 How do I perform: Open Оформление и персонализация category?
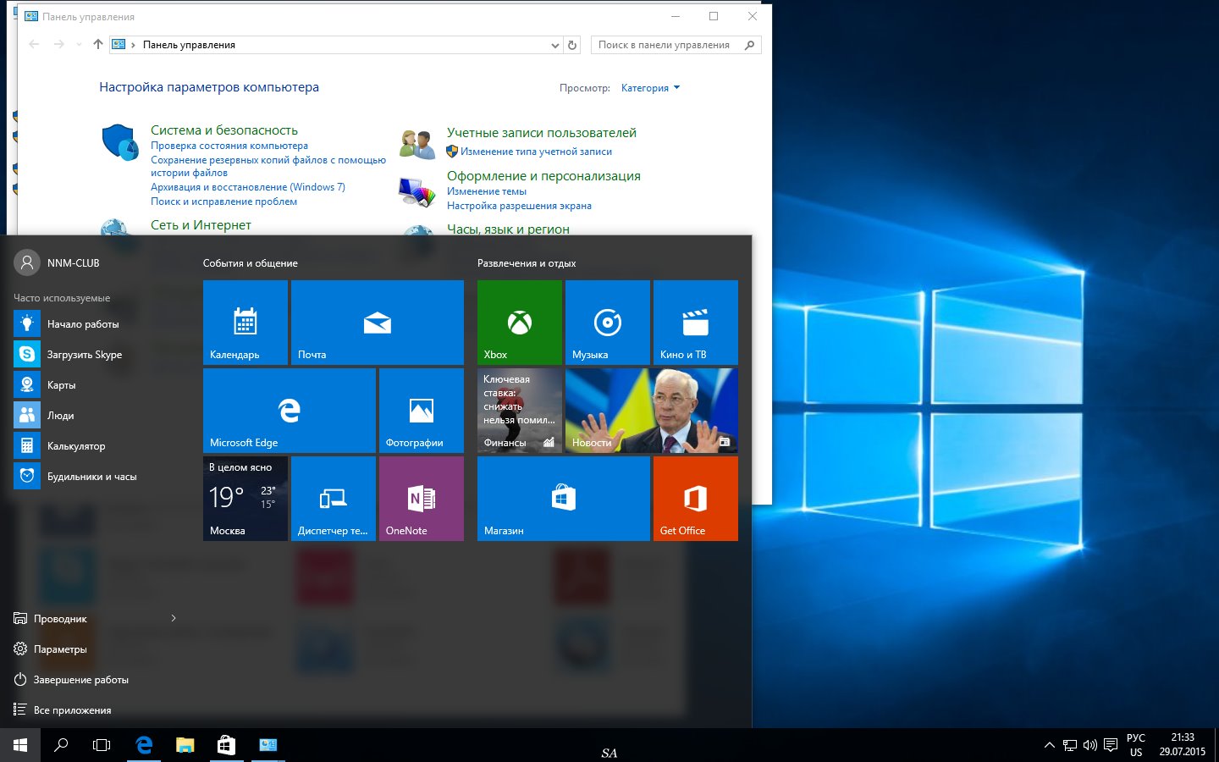[x=543, y=176]
